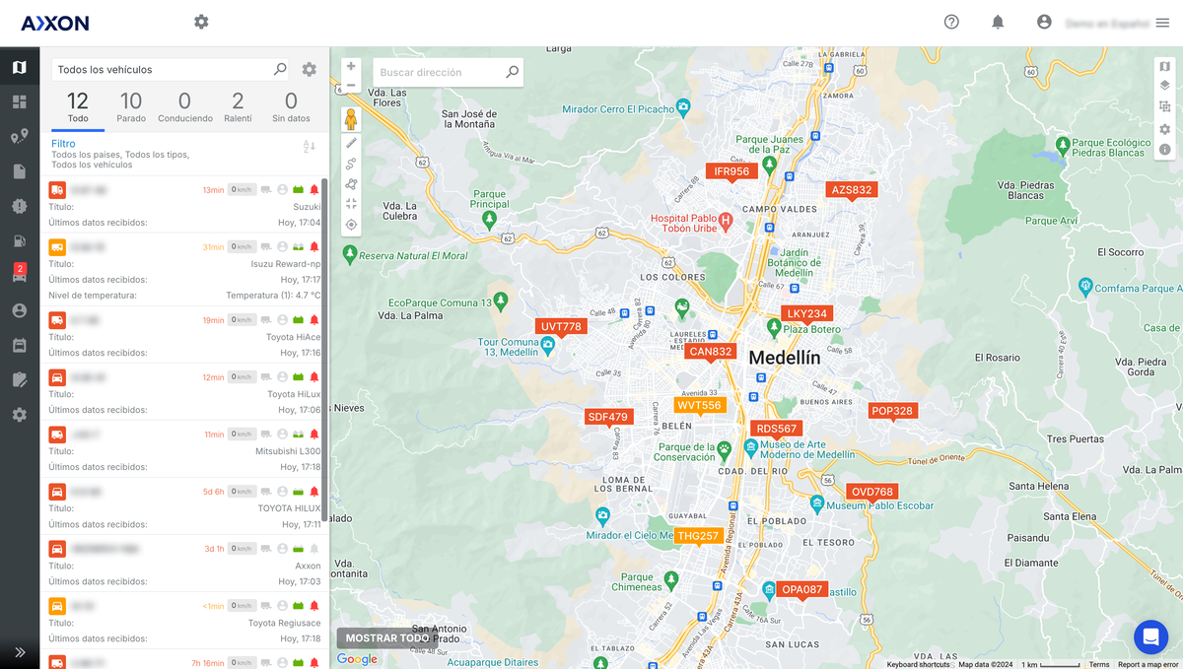
Task: Click the orange car icon for Toyota Regiusace
Action: [x=57, y=605]
